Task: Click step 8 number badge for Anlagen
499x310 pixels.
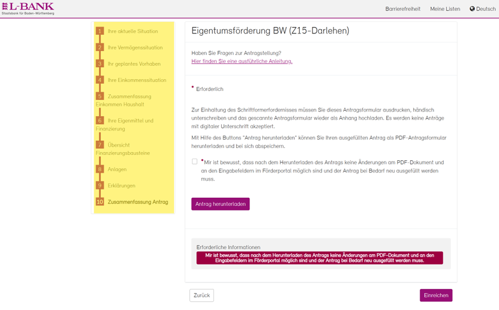Action: pyautogui.click(x=100, y=170)
